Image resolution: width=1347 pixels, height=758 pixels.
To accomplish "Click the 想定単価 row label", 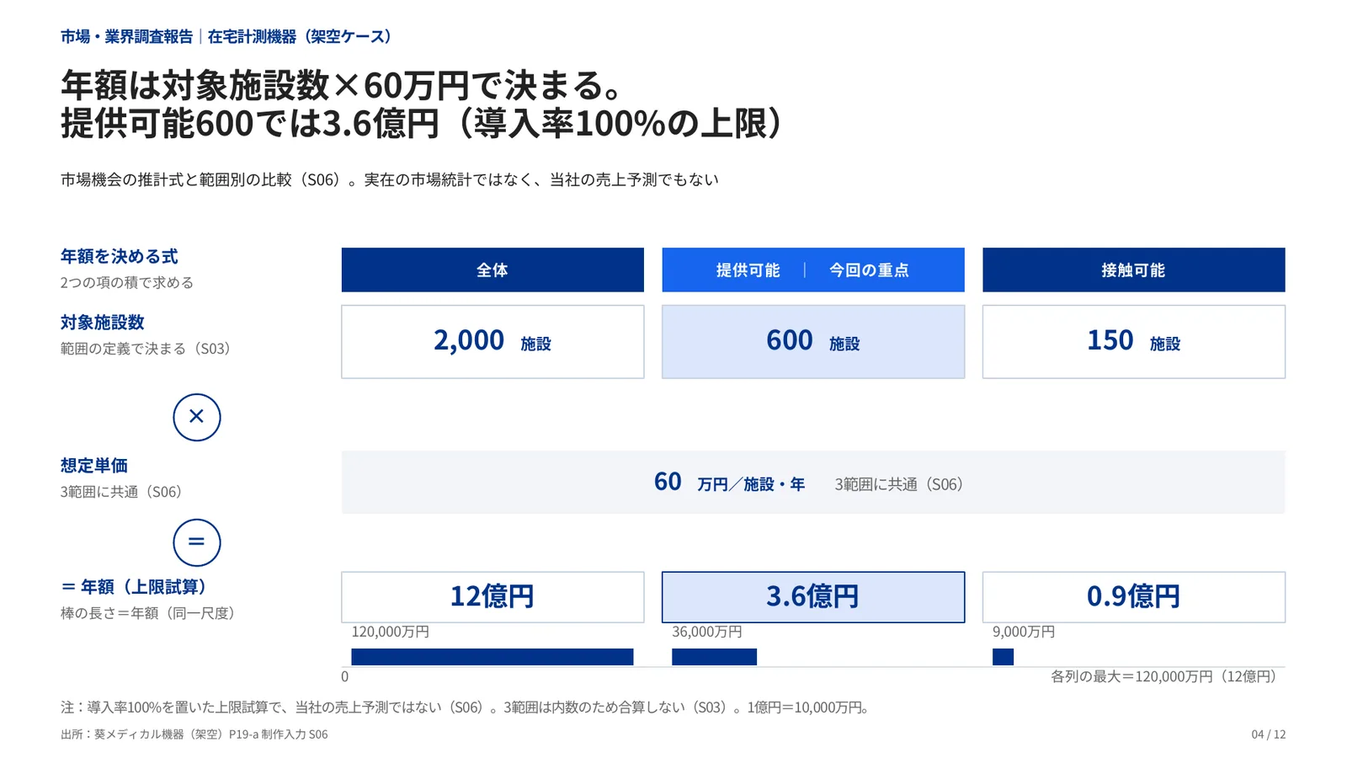I will [94, 466].
